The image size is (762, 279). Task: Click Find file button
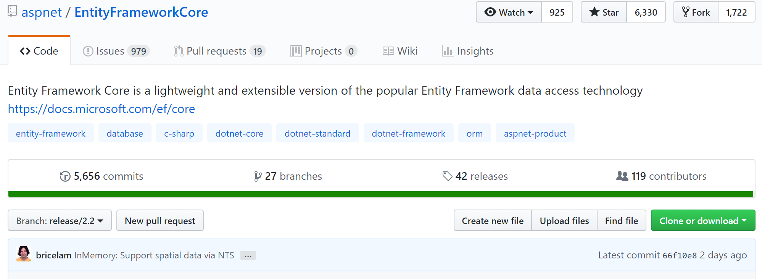(622, 221)
